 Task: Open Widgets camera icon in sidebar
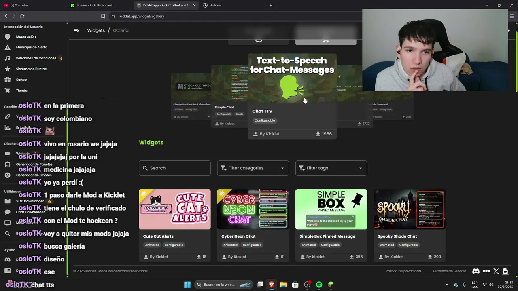click(7, 154)
